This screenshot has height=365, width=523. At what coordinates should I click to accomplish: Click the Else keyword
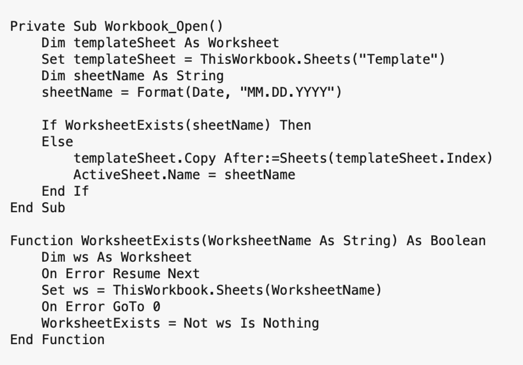58,142
